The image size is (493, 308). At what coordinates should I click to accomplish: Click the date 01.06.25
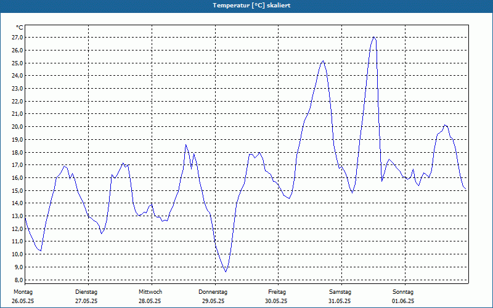(x=403, y=301)
